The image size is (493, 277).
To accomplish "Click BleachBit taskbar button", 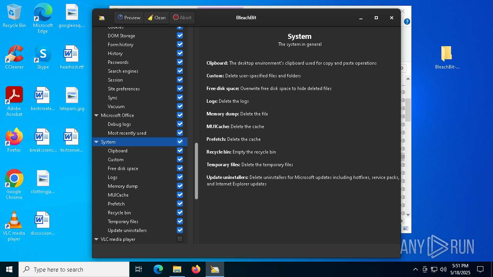I will click(x=215, y=269).
